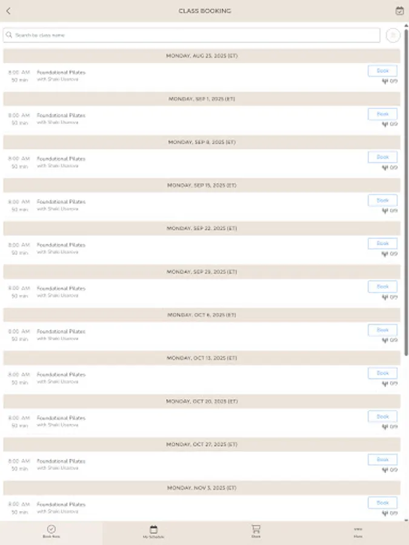The width and height of the screenshot is (409, 545).
Task: Tap the back arrow to leave Class Booking
Action: coord(9,10)
